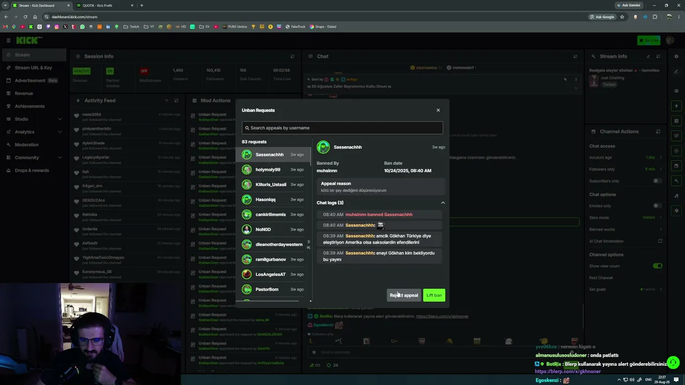This screenshot has height=385, width=685.
Task: Open Hasoniqq's appeal in the list
Action: pos(273,199)
